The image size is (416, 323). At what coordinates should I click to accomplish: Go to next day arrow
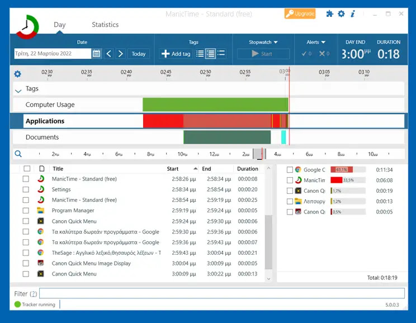pyautogui.click(x=120, y=54)
